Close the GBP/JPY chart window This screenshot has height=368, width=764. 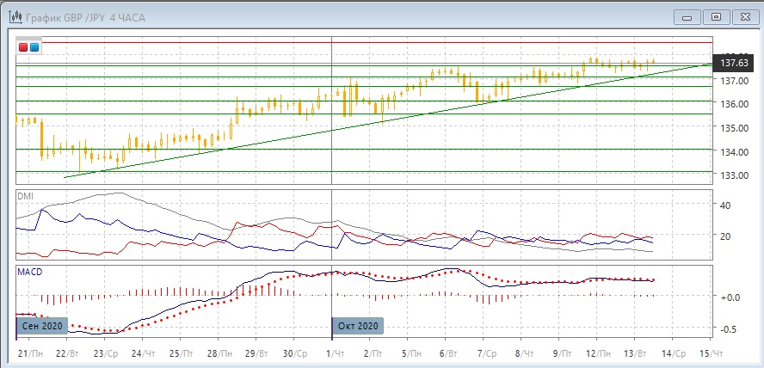[743, 14]
